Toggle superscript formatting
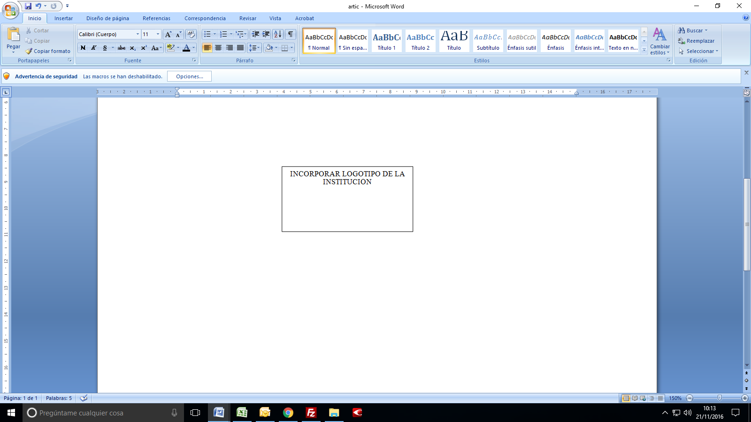Screen dimensions: 751x422 pos(144,48)
